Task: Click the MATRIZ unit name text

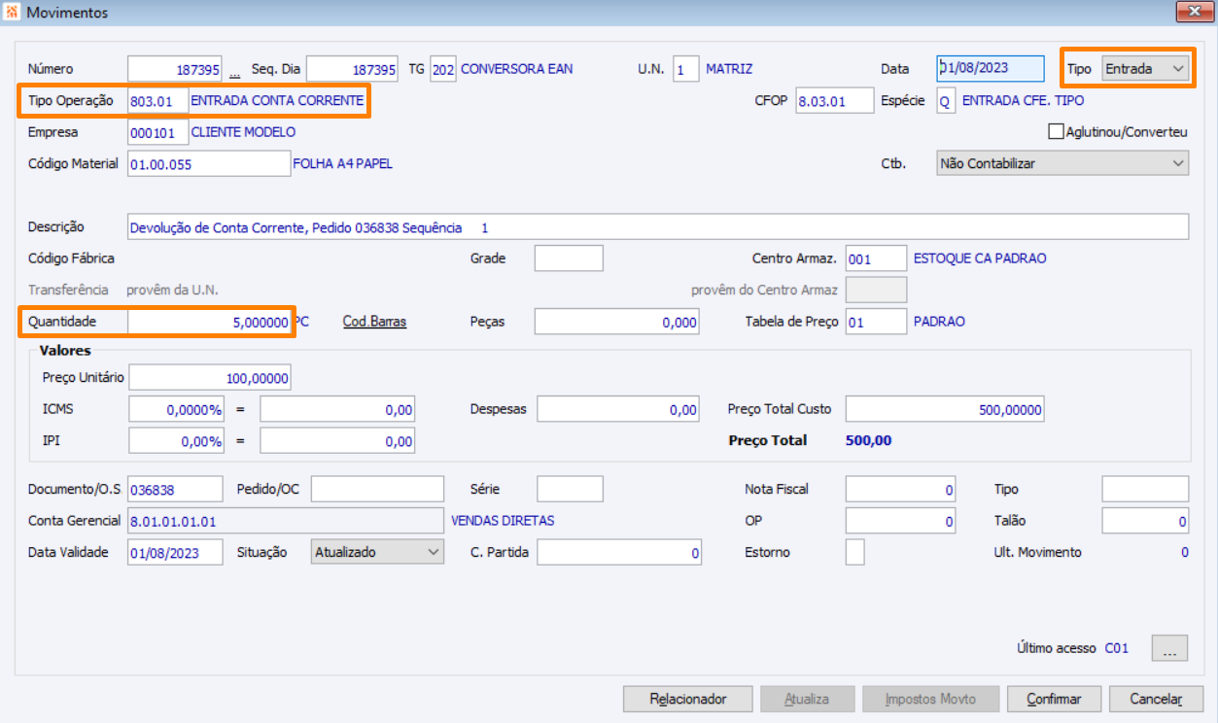Action: [729, 69]
